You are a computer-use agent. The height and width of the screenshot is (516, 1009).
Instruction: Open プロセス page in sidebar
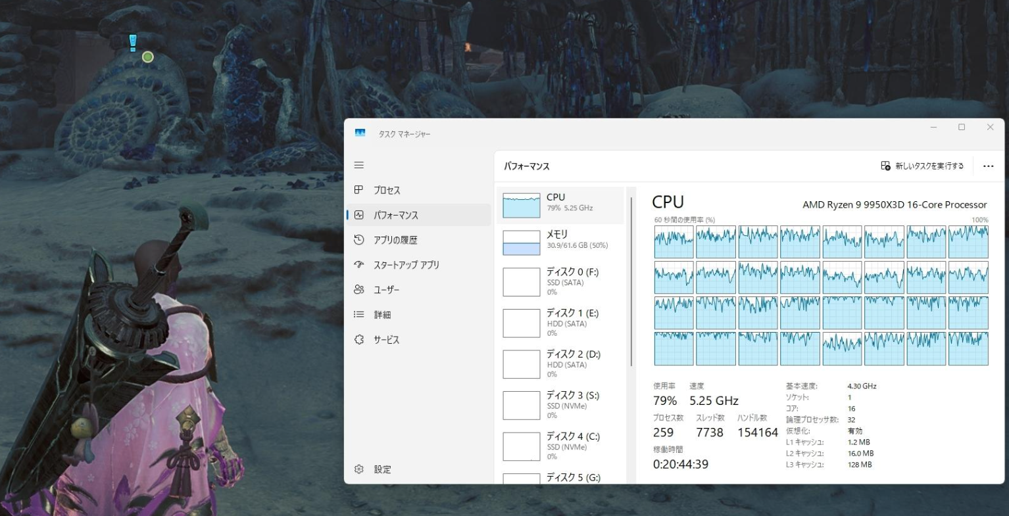coord(419,190)
